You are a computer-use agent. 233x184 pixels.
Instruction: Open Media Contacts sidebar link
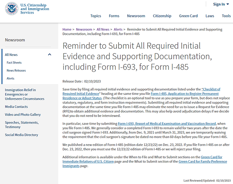[16, 107]
